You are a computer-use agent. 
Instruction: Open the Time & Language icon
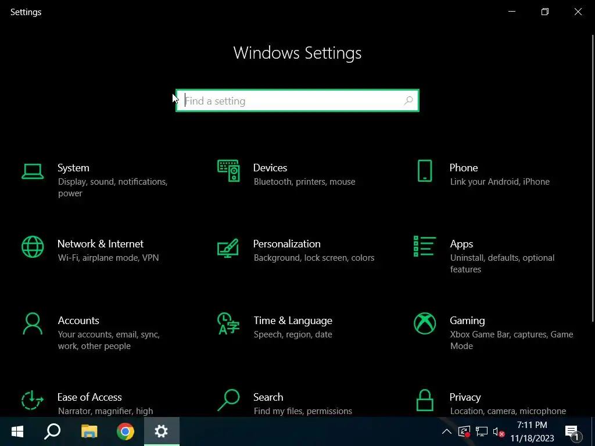228,323
